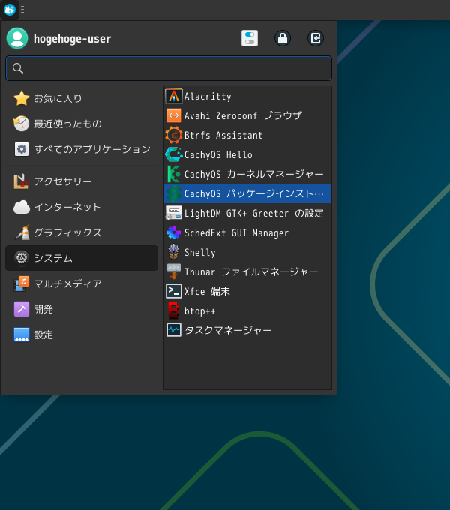Image resolution: width=450 pixels, height=510 pixels.
Task: Click the search field in the menu
Action: click(169, 68)
